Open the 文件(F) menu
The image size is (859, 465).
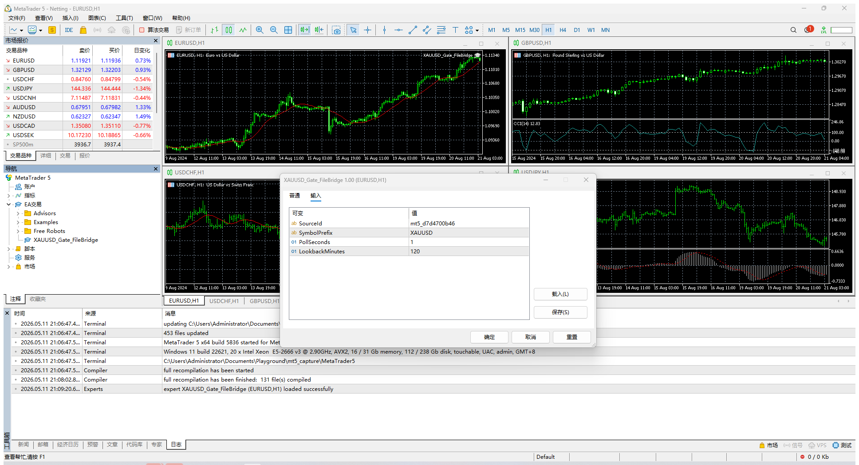point(17,18)
